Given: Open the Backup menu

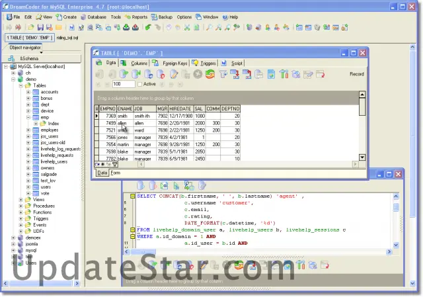Looking at the screenshot, I should coord(162,17).
